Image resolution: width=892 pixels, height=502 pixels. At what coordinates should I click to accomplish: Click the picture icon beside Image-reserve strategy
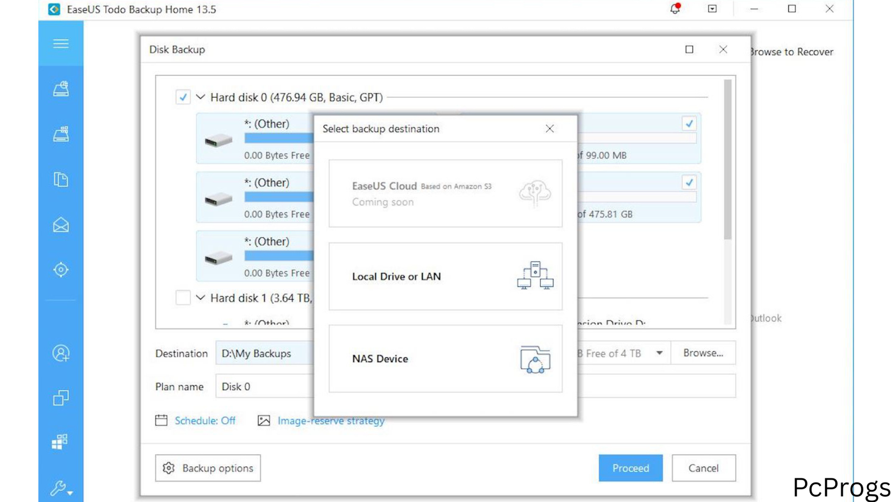pyautogui.click(x=264, y=421)
